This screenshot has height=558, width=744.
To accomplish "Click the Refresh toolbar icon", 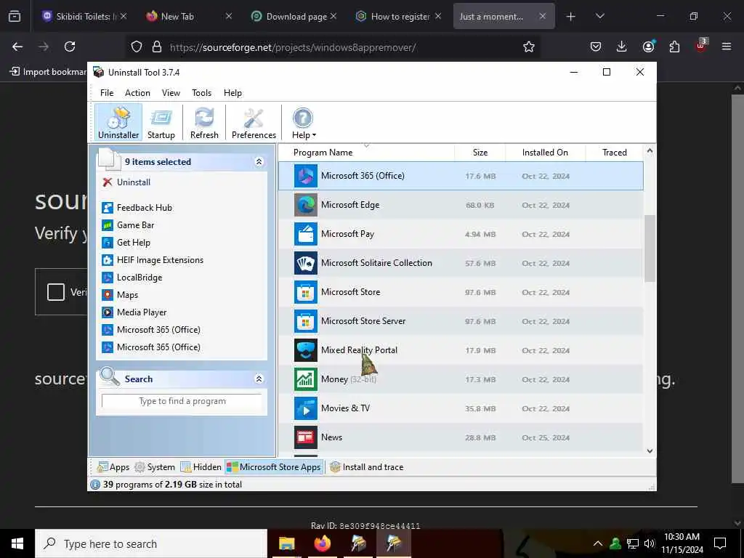I will [x=204, y=122].
